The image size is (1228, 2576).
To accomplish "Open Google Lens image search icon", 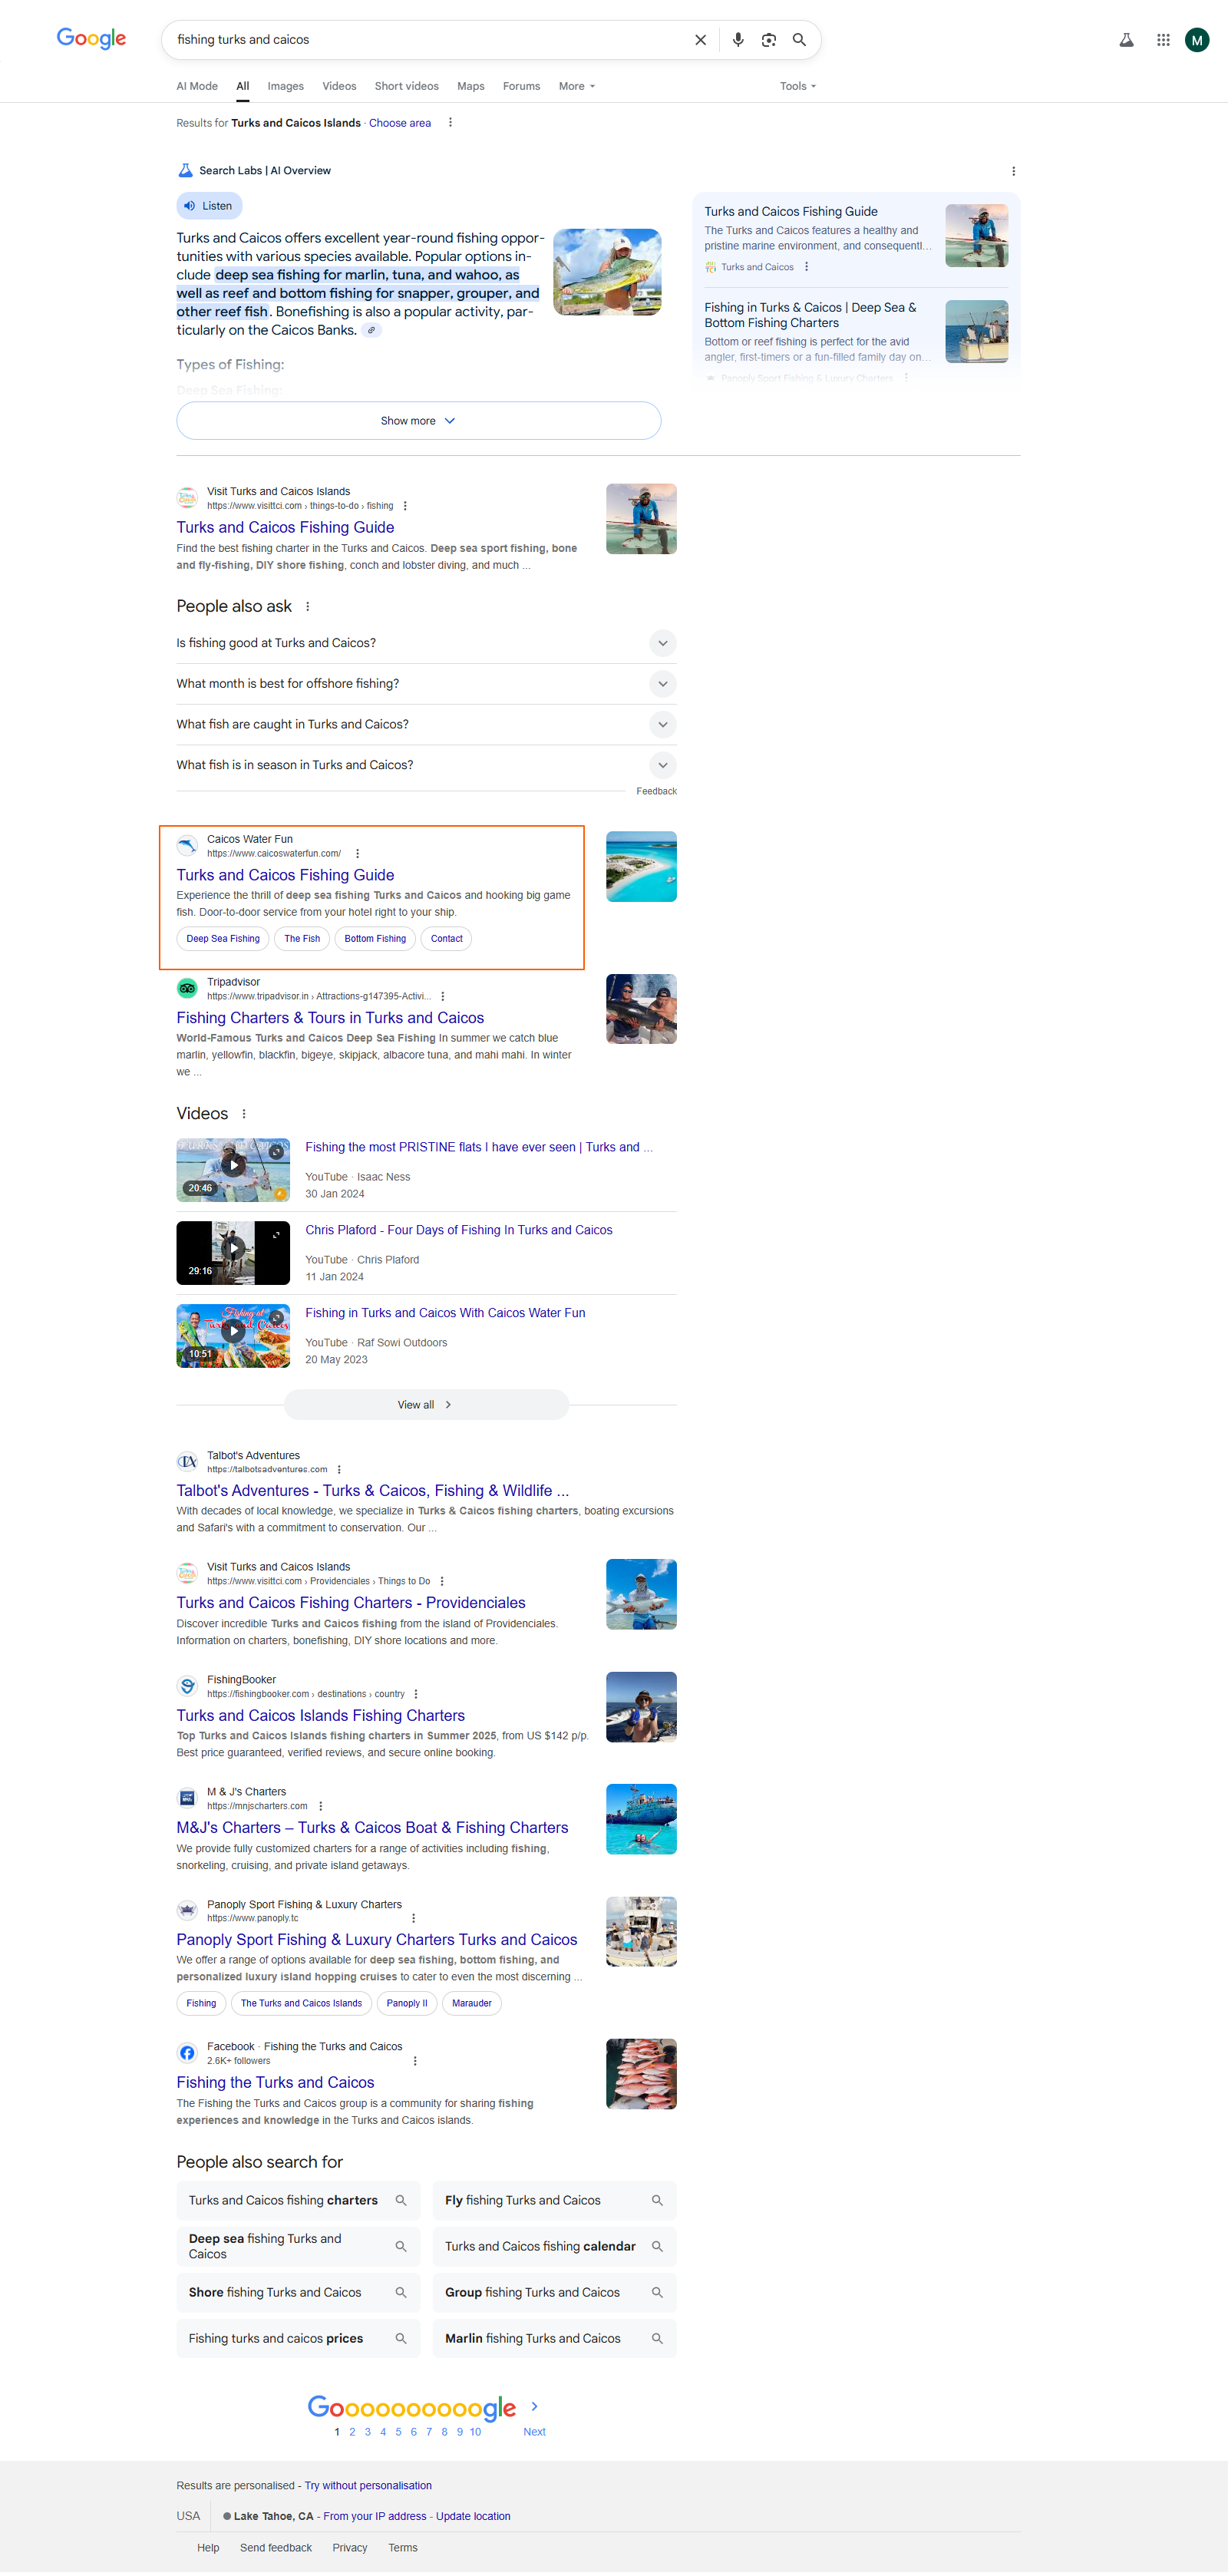I will coord(768,40).
